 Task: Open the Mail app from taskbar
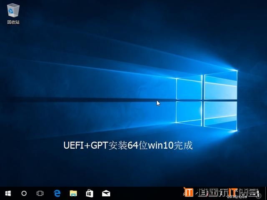[x=106, y=193]
